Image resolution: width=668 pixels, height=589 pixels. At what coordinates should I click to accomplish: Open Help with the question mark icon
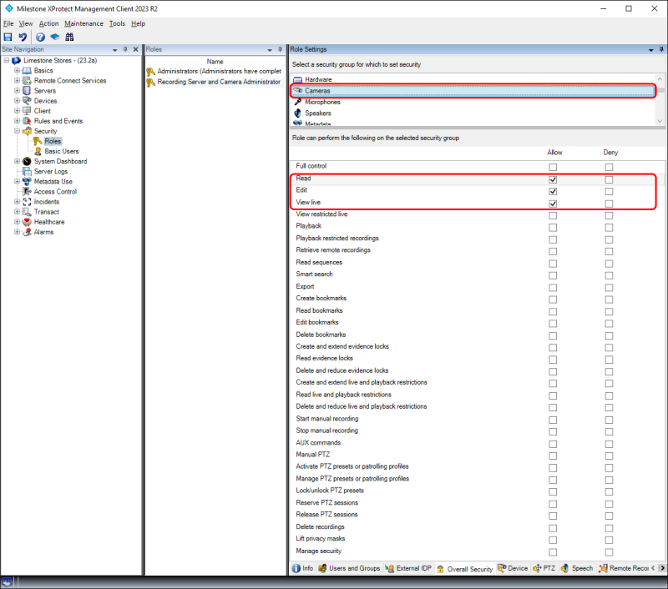point(39,37)
